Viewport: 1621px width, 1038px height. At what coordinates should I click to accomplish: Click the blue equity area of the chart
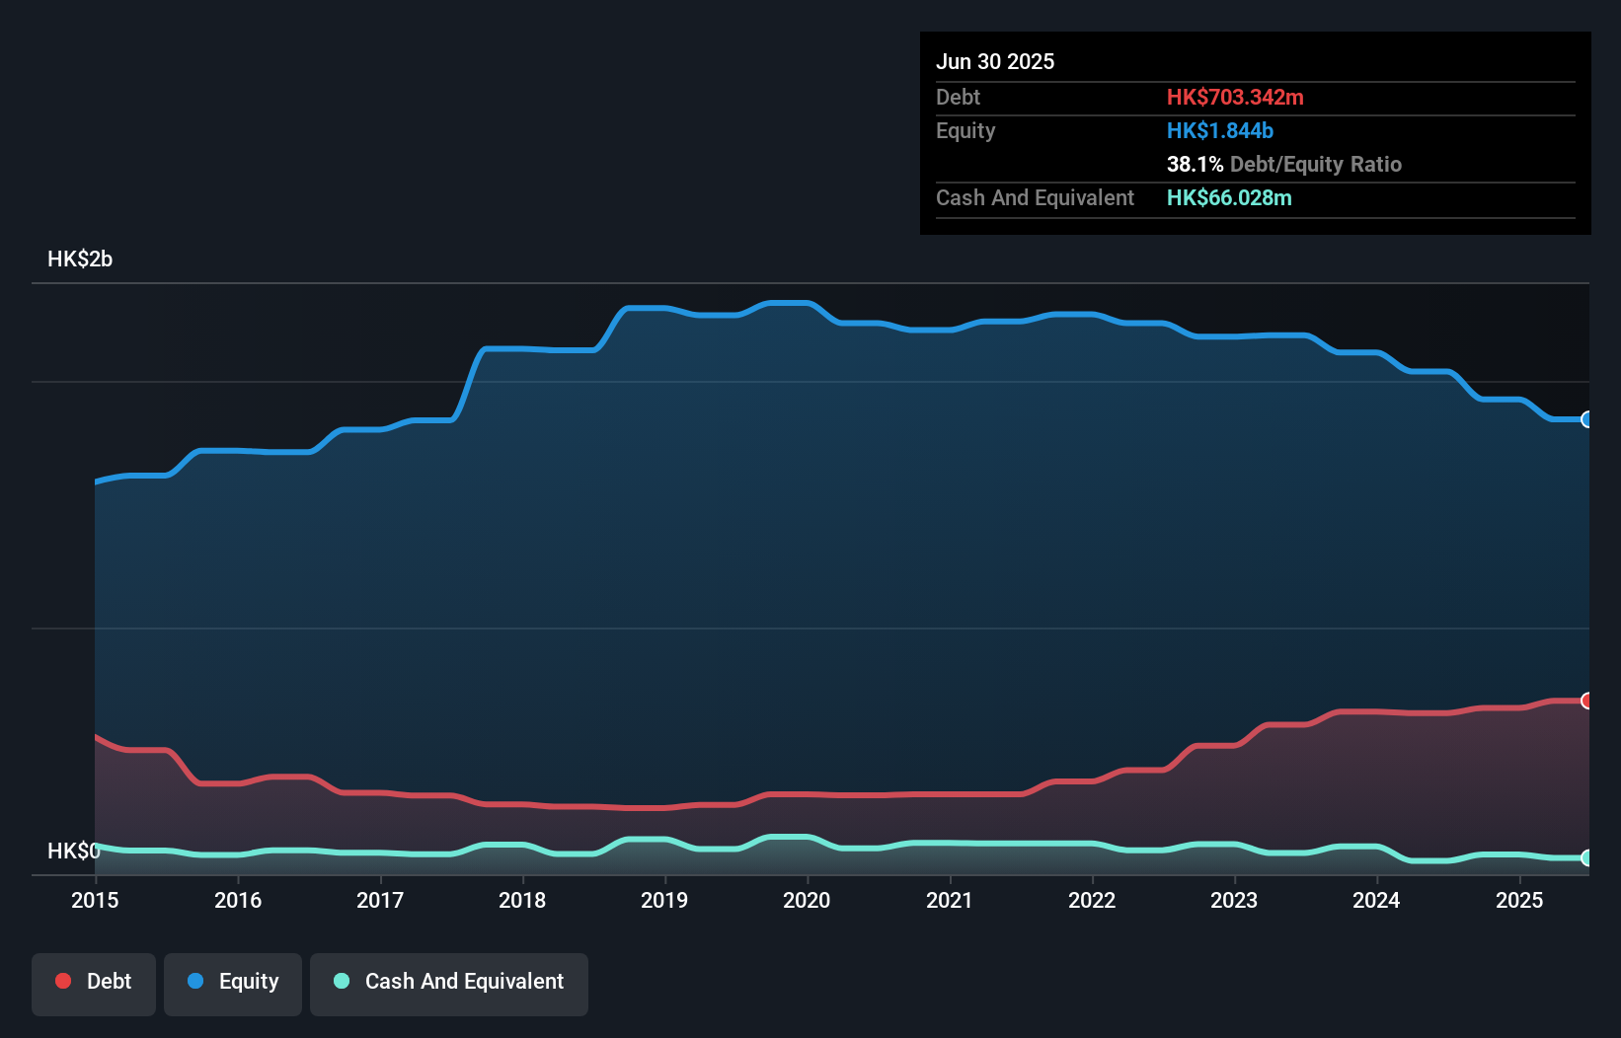[x=790, y=592]
